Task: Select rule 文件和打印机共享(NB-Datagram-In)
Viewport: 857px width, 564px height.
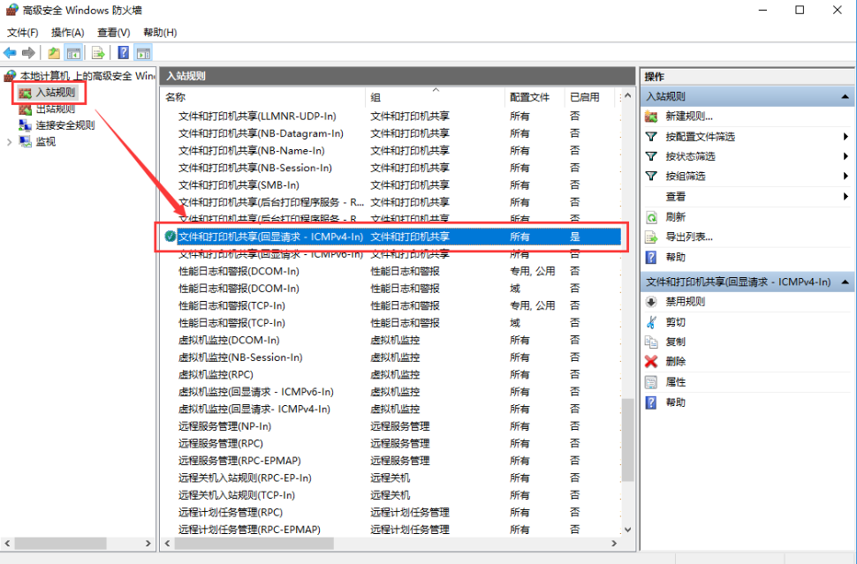Action: coord(261,133)
